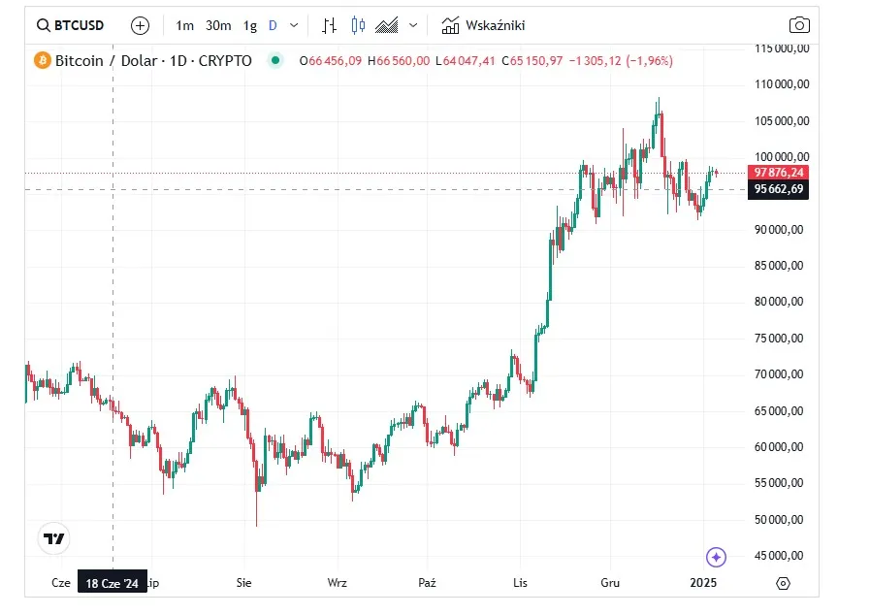
Task: Select the bar chart style icon
Action: [x=330, y=25]
